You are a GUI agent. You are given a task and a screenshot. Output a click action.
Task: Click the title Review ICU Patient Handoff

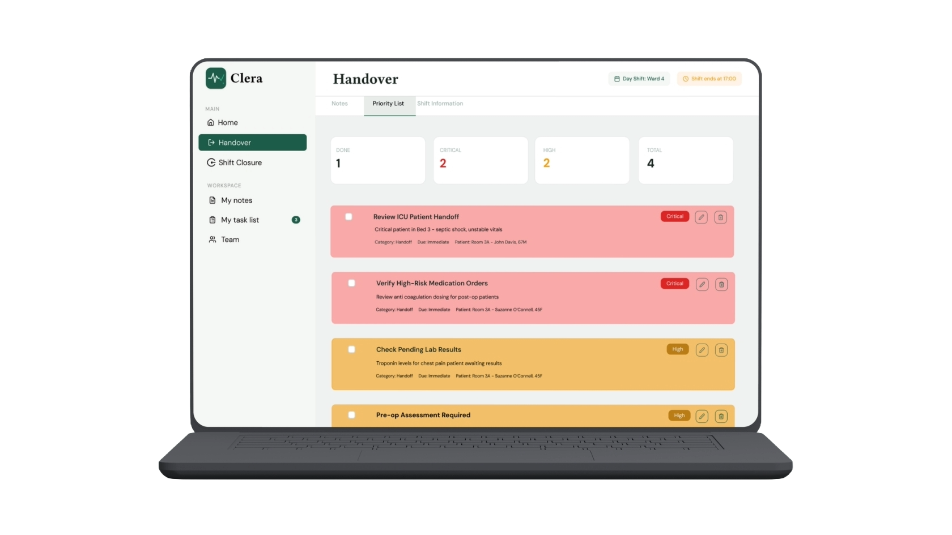click(416, 217)
